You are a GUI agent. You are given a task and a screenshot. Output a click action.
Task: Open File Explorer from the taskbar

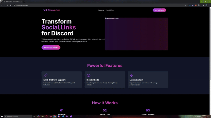click(42, 116)
